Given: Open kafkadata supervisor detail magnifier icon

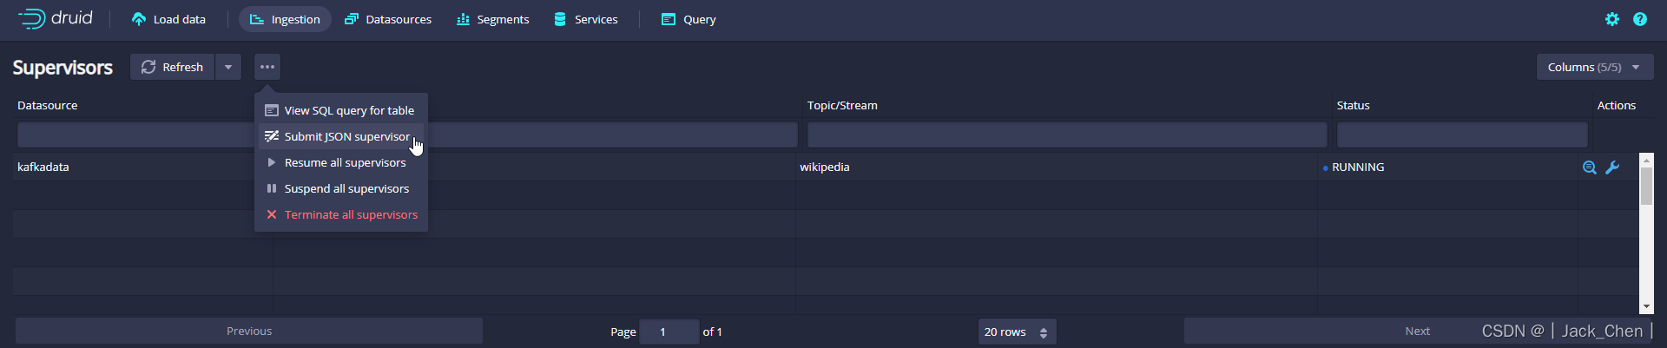Looking at the screenshot, I should tap(1590, 167).
